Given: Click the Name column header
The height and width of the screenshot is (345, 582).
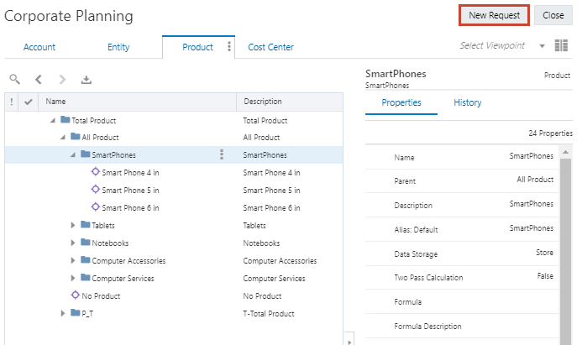Looking at the screenshot, I should [137, 102].
